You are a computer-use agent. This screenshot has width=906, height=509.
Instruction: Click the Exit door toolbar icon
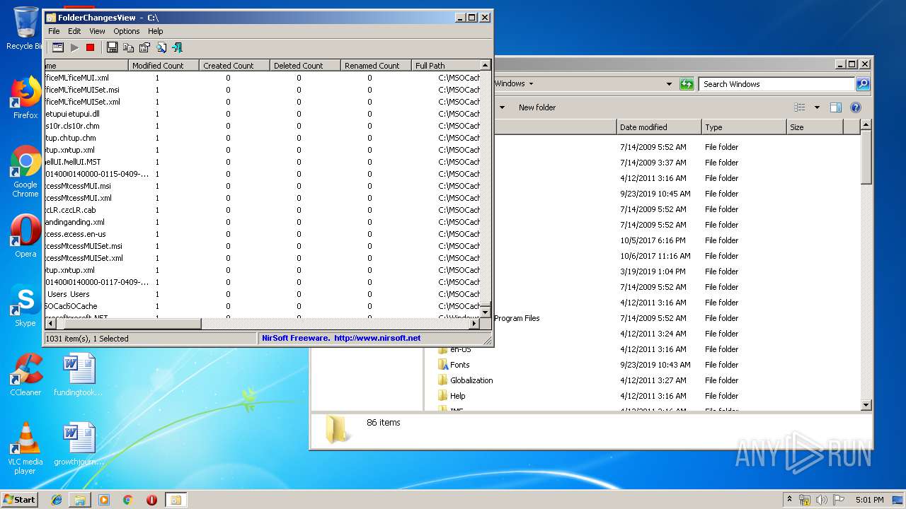point(177,47)
